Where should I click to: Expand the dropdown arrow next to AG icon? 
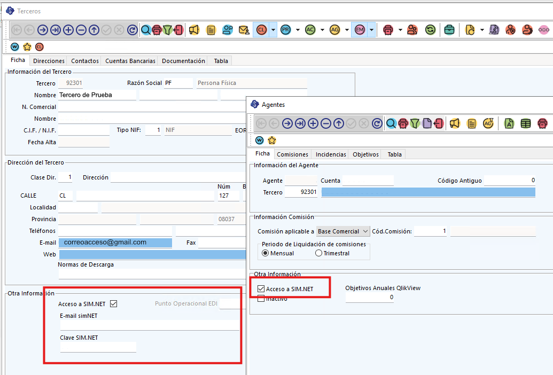click(347, 30)
